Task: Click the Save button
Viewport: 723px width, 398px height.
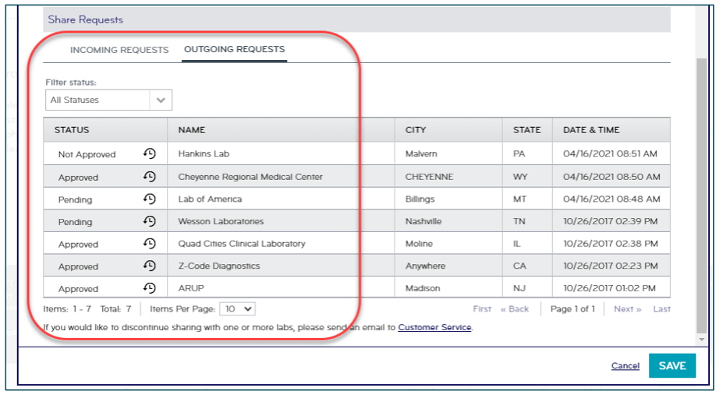Action: coord(672,365)
